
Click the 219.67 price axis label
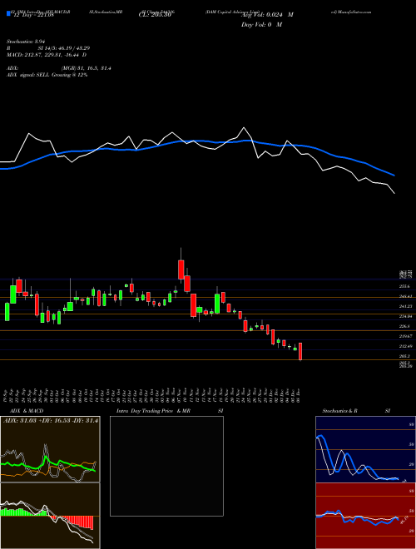click(405, 336)
